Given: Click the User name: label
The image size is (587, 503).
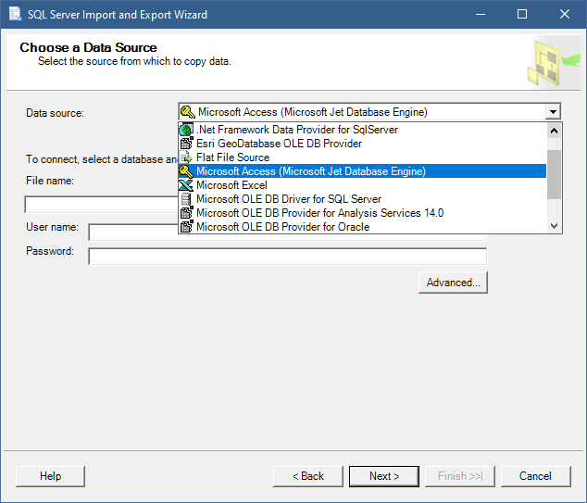Looking at the screenshot, I should (x=52, y=227).
